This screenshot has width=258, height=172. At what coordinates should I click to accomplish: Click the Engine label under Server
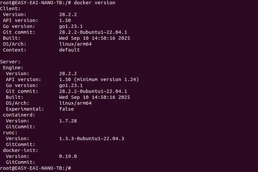click(x=13, y=67)
